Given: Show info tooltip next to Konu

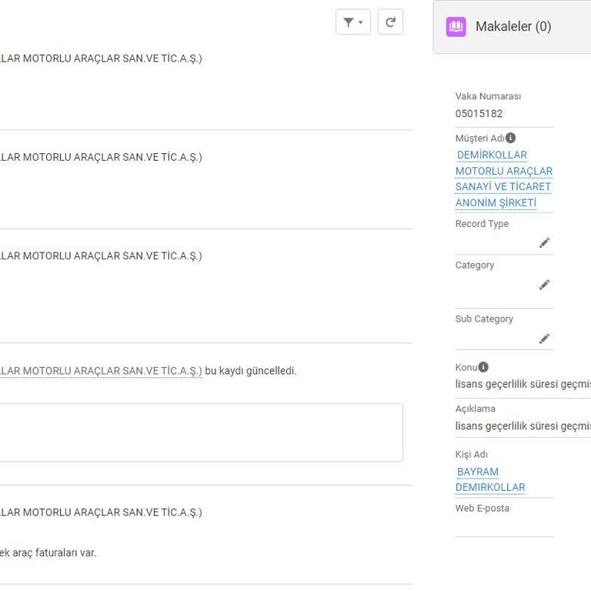Looking at the screenshot, I should pos(483,367).
